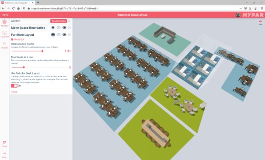The height and width of the screenshot is (160, 265).
Task: Click the browser home button
Action: 18,8
